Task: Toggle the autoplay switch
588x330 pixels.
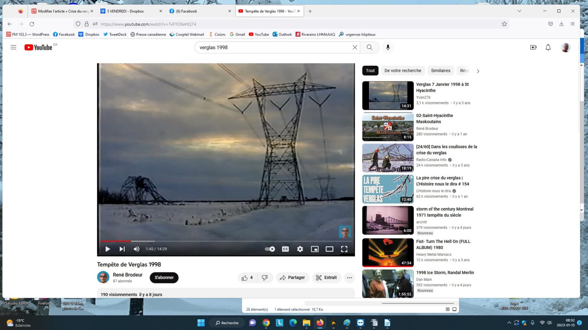Action: coord(270,249)
